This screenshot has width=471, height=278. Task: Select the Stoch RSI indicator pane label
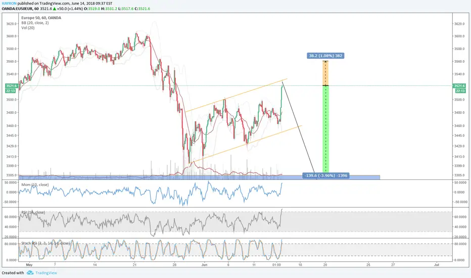coord(45,243)
